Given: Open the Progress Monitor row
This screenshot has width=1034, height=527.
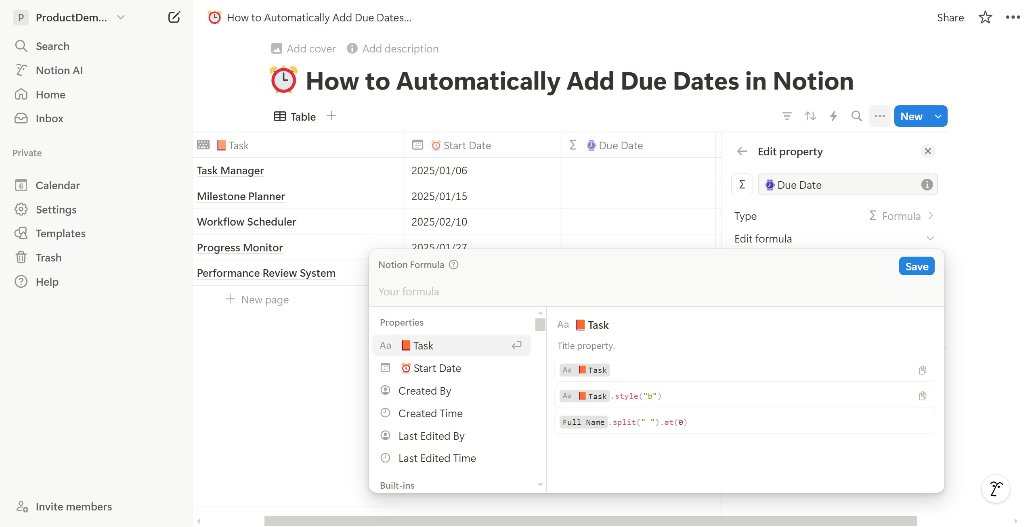Looking at the screenshot, I should click(240, 248).
